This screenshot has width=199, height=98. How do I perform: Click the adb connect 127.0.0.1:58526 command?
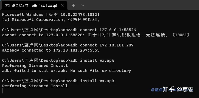pyautogui.click(x=103, y=30)
